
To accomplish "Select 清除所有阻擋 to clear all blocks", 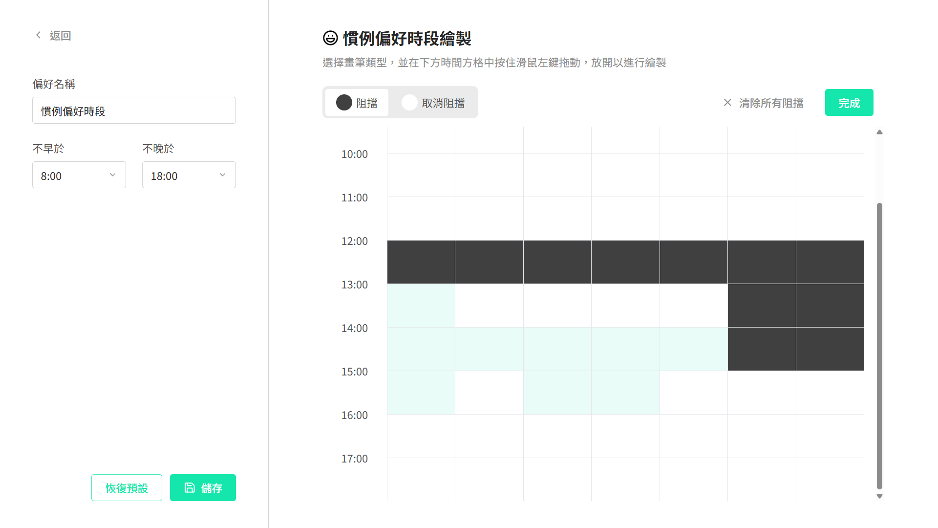I will (x=771, y=103).
